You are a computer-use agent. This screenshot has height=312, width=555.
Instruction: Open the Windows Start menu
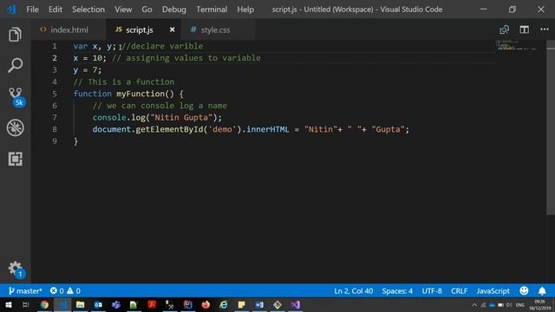[8, 304]
